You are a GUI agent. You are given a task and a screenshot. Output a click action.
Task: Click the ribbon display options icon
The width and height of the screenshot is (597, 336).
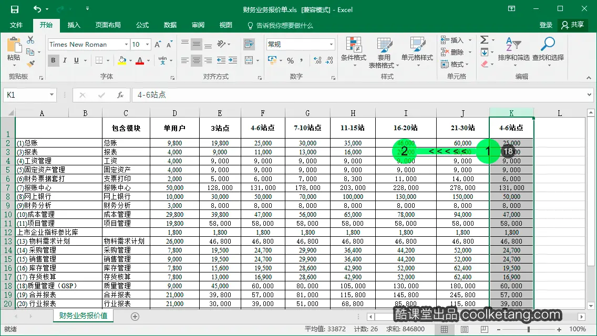512,9
